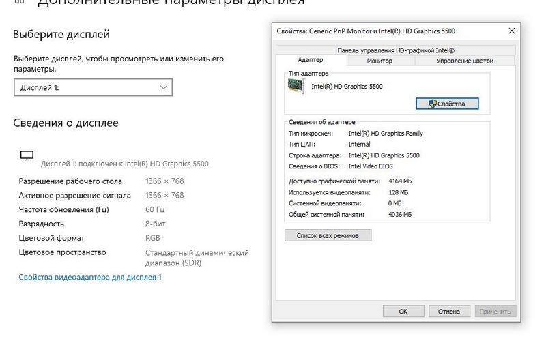
Task: Click the monitor icon above display info
Action: point(27,156)
